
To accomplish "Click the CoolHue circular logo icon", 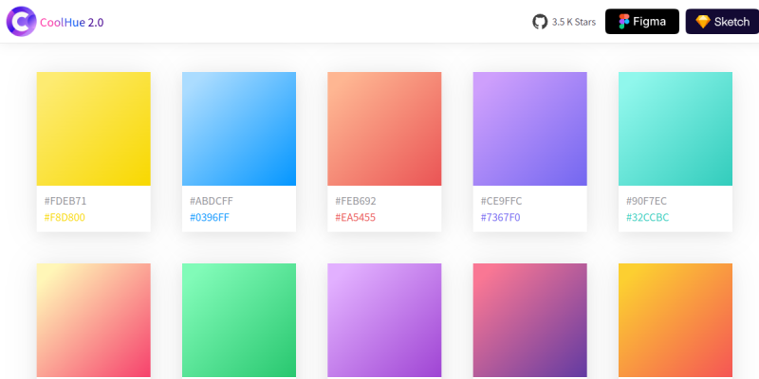I will coord(21,21).
